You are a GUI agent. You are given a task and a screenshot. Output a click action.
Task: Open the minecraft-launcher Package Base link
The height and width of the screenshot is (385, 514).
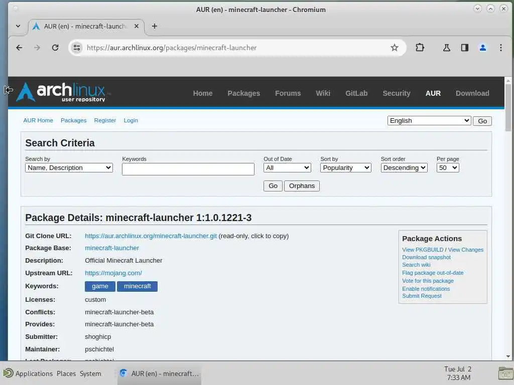pos(112,248)
